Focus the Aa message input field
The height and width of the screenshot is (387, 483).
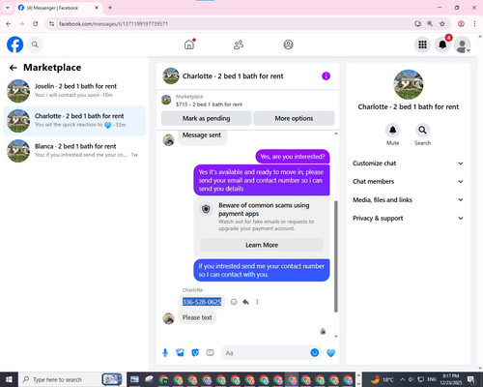pos(266,353)
